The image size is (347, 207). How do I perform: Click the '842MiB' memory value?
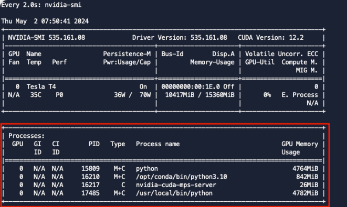tap(307, 177)
